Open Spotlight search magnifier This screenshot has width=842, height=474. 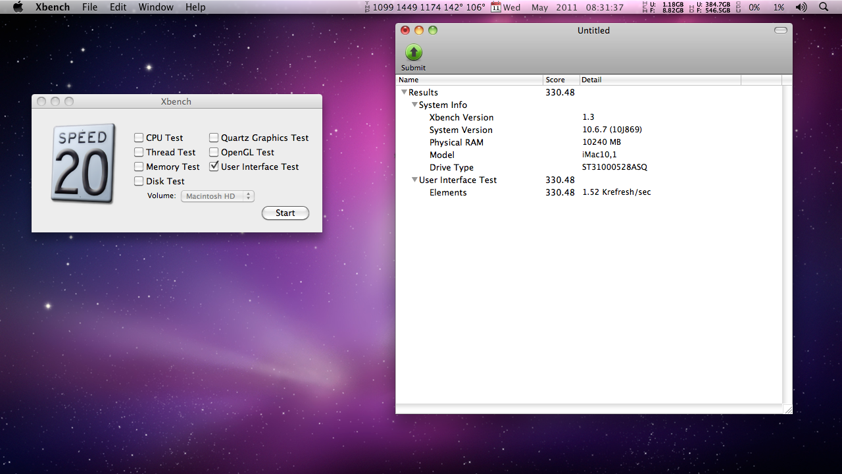click(x=824, y=7)
